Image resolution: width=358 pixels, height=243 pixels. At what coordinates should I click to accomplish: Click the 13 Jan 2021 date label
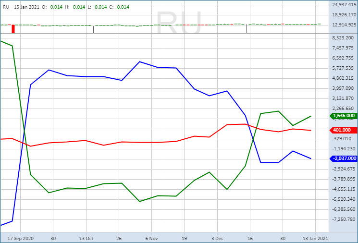315,238
